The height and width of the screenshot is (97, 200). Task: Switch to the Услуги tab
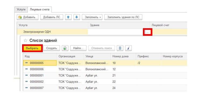point(21,10)
